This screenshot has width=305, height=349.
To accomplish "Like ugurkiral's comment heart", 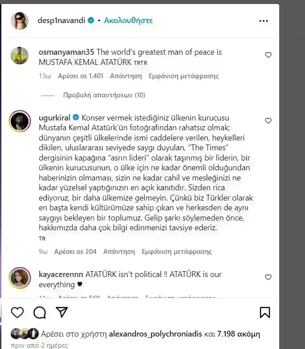I will pyautogui.click(x=268, y=120).
